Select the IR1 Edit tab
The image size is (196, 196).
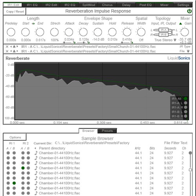point(13,5)
